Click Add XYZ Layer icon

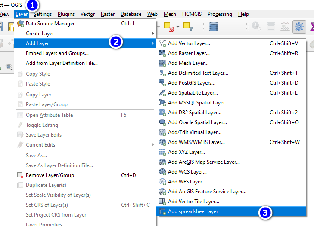tap(162, 152)
